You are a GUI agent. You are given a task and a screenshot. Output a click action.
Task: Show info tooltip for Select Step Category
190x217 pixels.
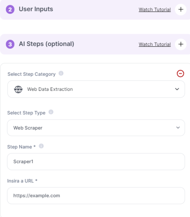(61, 73)
